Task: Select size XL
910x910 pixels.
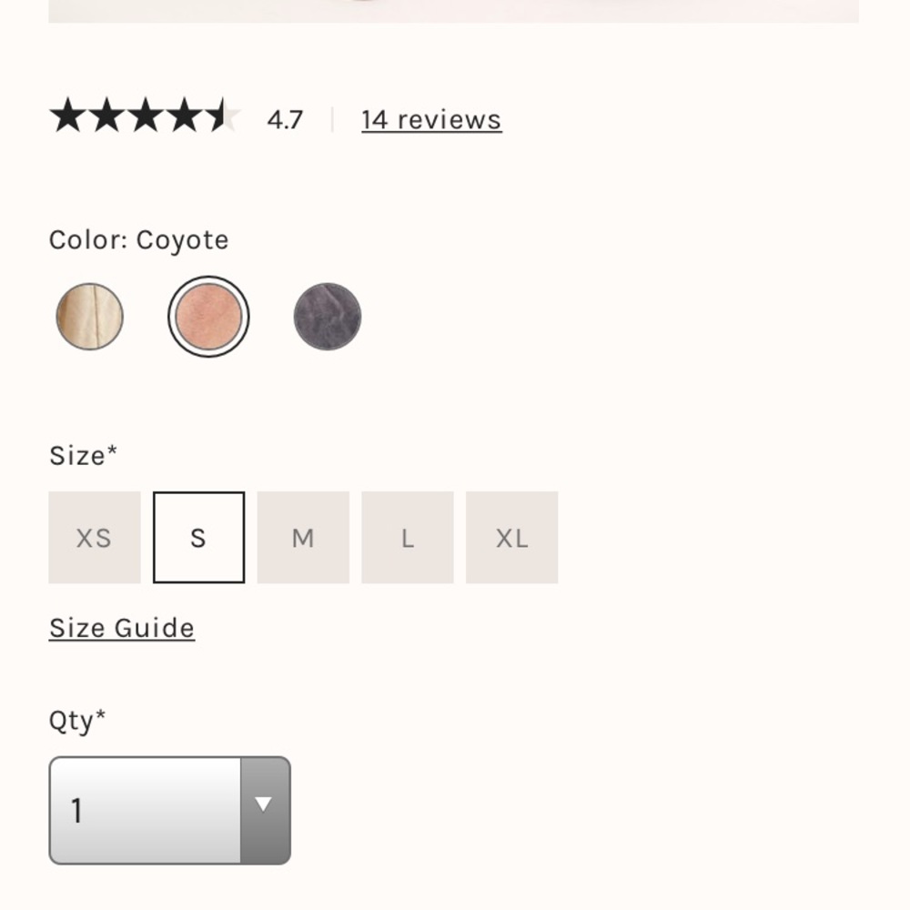Action: click(x=511, y=537)
